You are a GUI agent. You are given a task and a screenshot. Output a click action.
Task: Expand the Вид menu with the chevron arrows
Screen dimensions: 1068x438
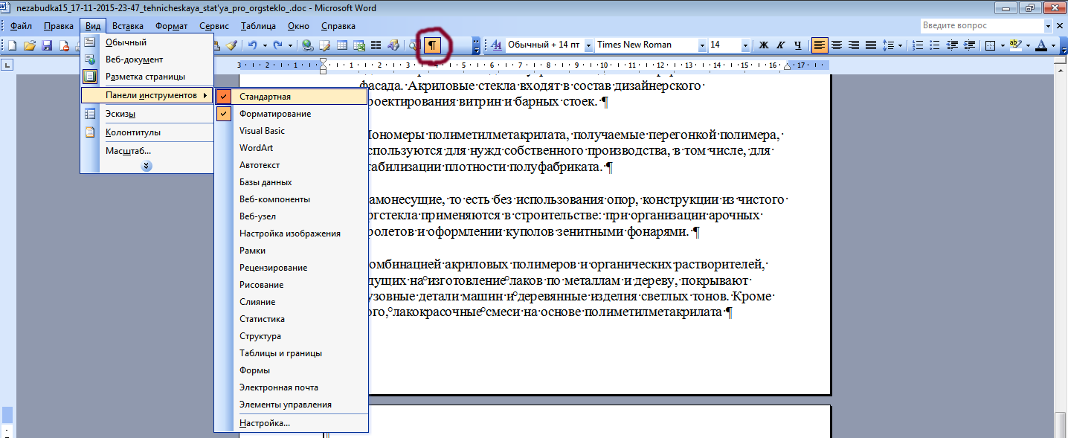147,166
